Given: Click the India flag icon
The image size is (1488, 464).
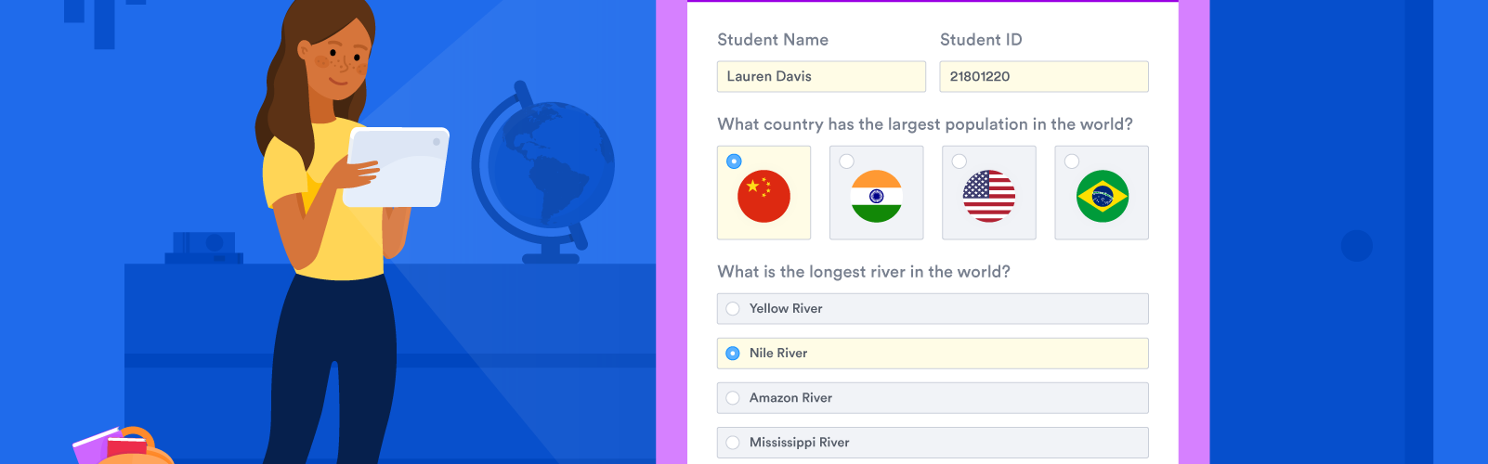Looking at the screenshot, I should coord(876,196).
